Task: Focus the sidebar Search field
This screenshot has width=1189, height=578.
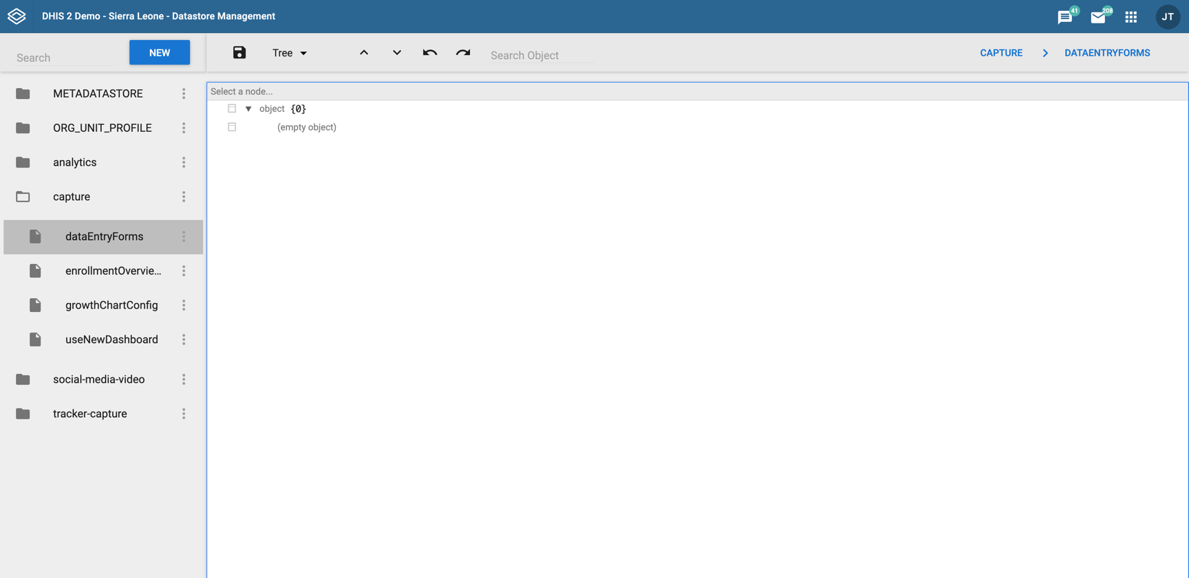Action: click(x=65, y=58)
